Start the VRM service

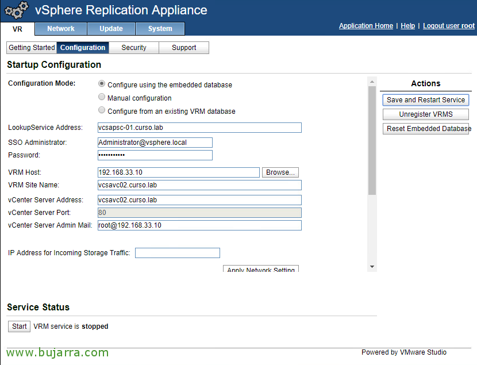tap(19, 326)
